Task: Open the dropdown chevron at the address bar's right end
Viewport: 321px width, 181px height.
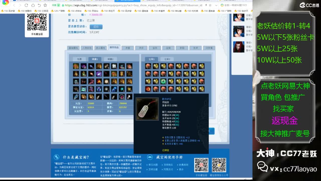Action: [216, 5]
